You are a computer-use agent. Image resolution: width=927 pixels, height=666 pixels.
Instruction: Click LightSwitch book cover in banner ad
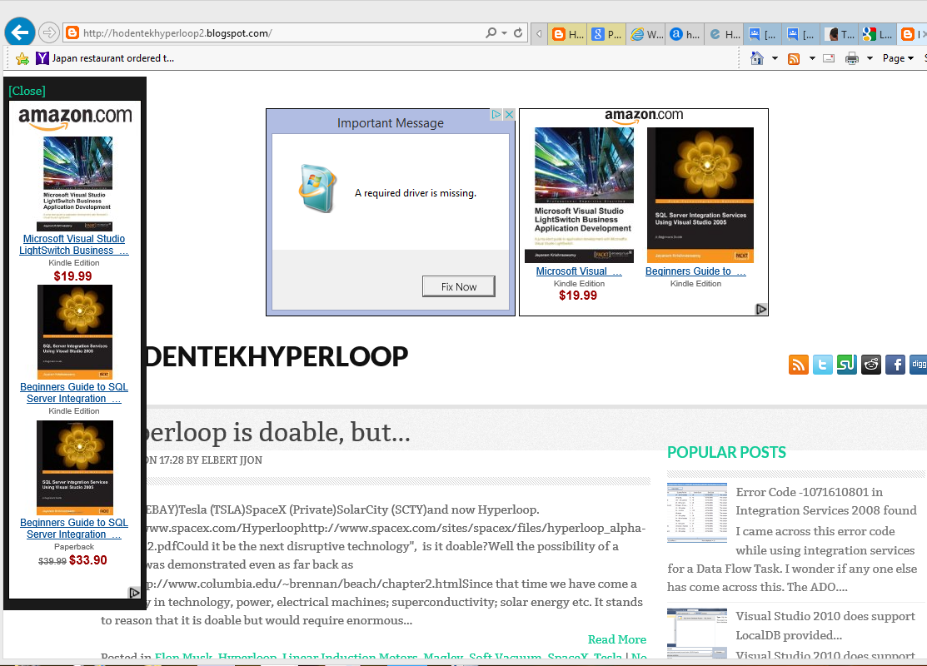point(579,195)
